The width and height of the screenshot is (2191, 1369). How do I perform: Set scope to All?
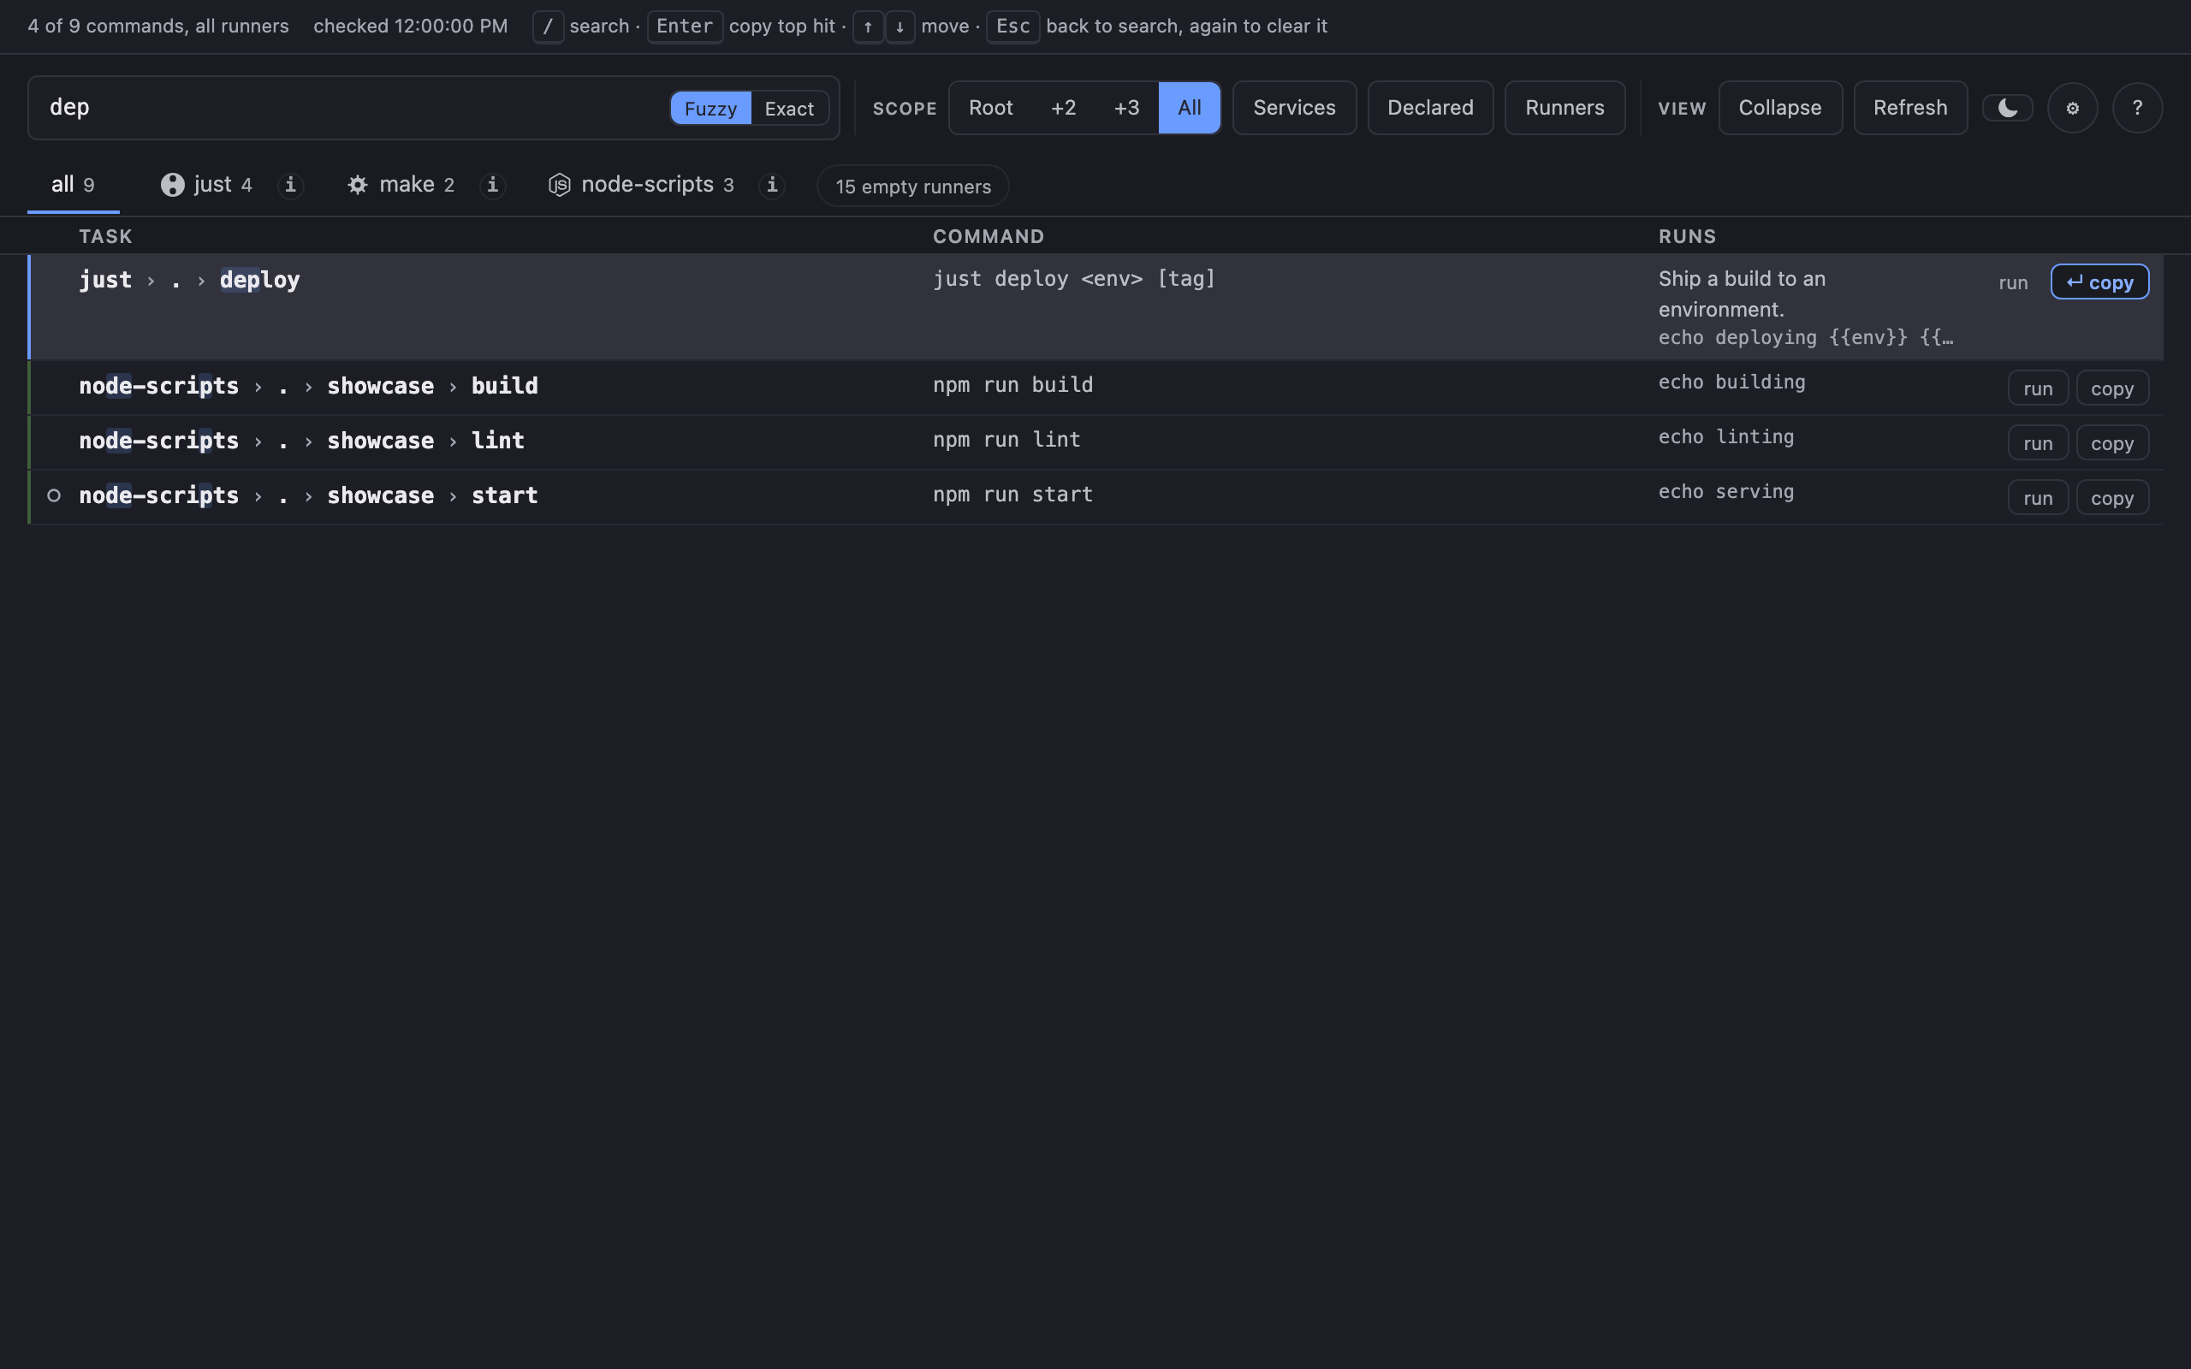(x=1189, y=108)
